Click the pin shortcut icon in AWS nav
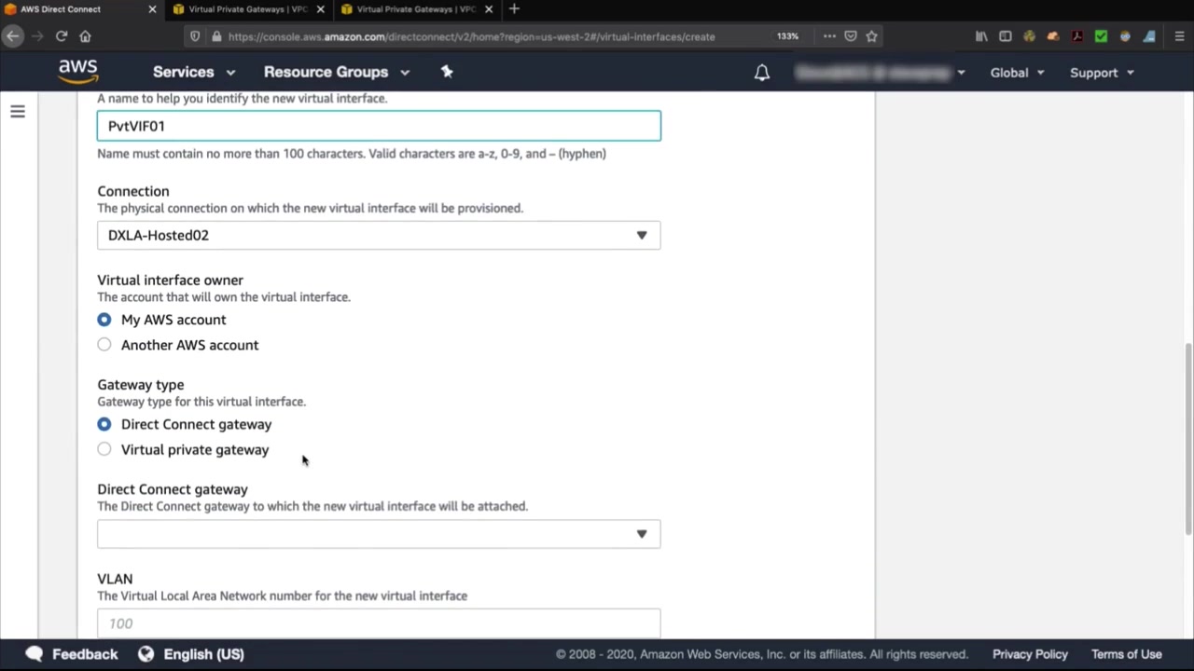The height and width of the screenshot is (671, 1194). (x=447, y=72)
